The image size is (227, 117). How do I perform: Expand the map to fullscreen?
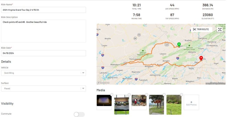tap(220, 29)
